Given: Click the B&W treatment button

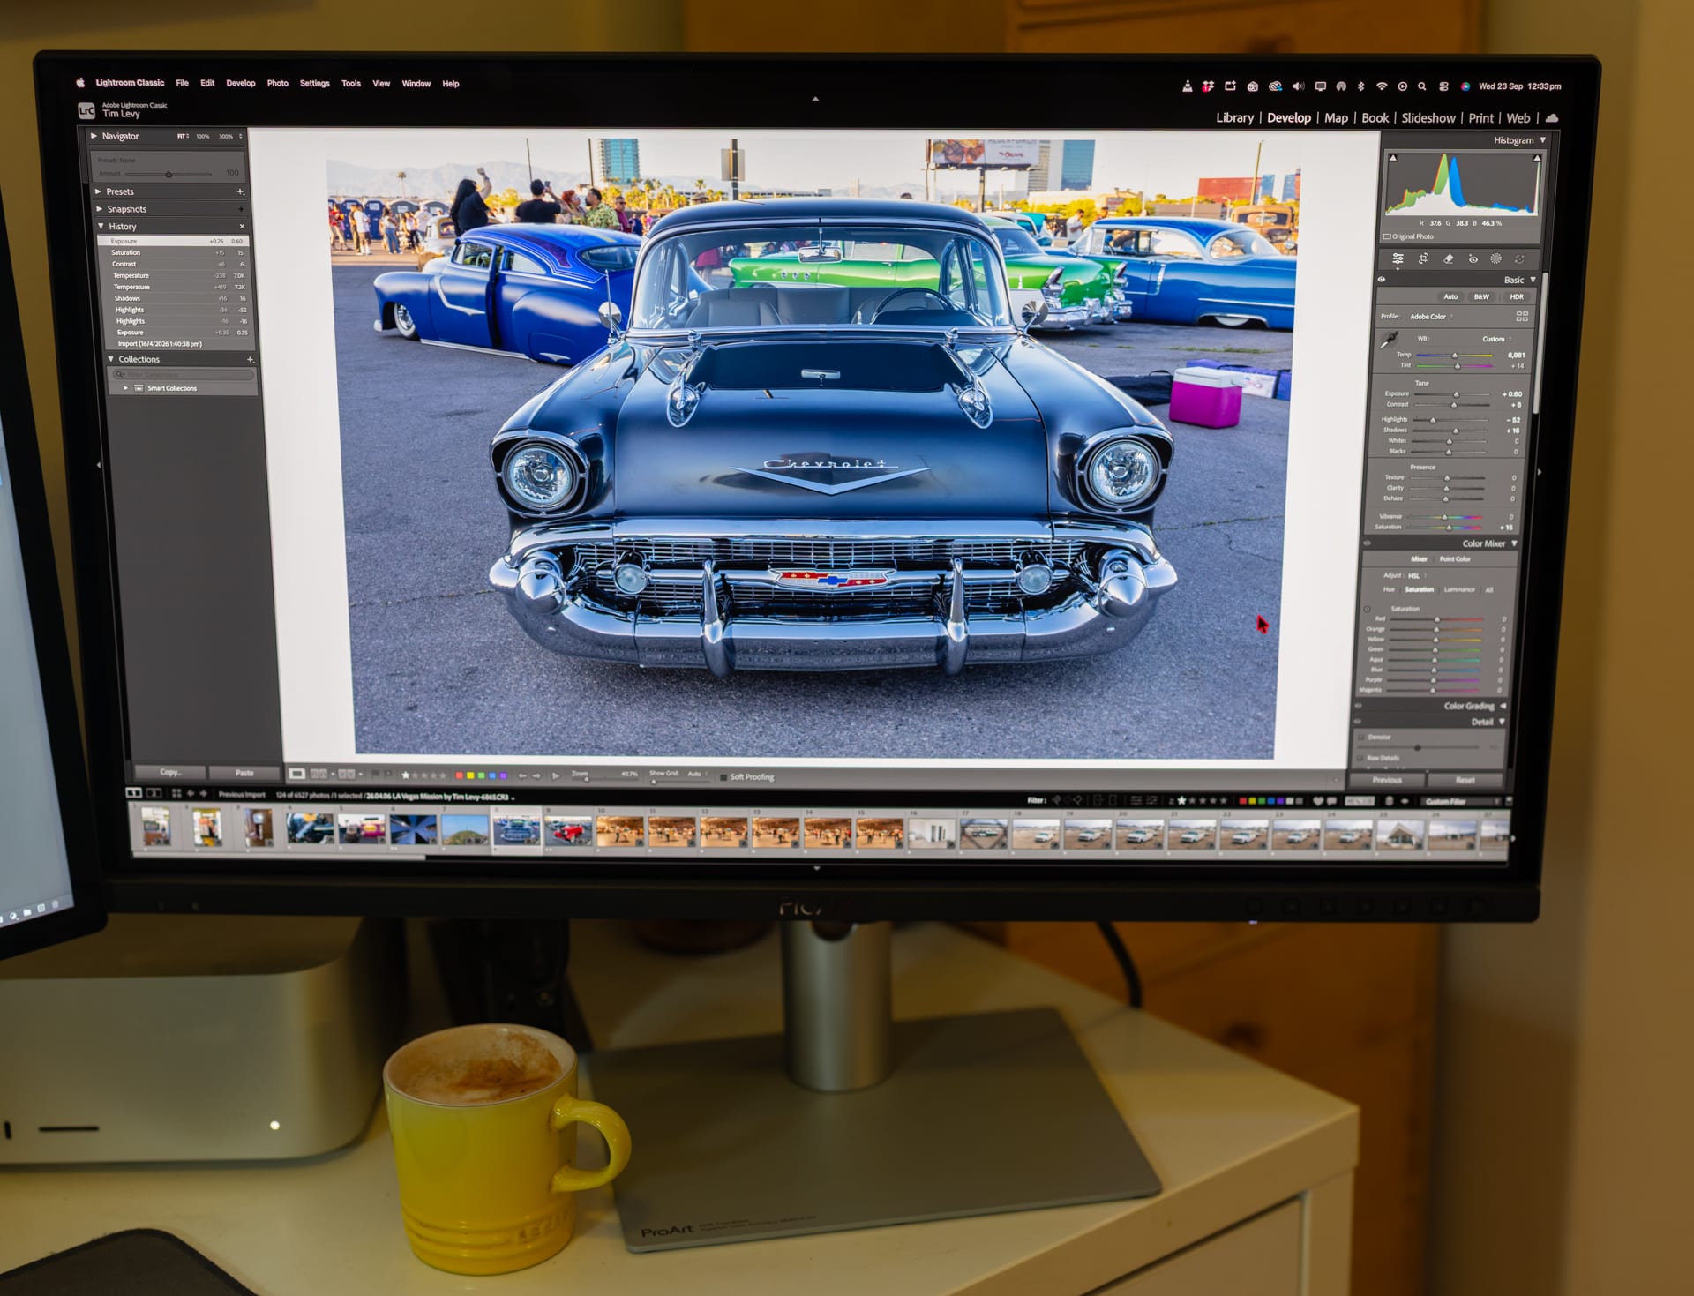Looking at the screenshot, I should click(x=1481, y=297).
